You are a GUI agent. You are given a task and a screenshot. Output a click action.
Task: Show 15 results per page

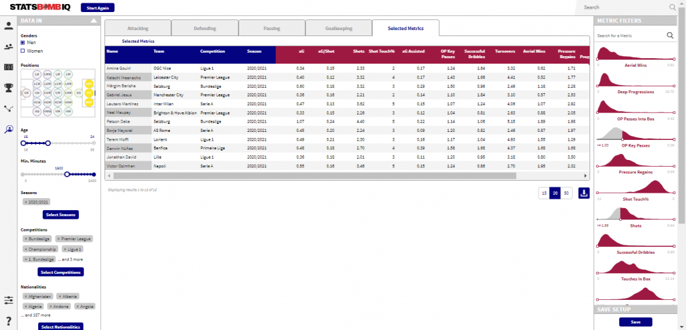[x=544, y=193]
